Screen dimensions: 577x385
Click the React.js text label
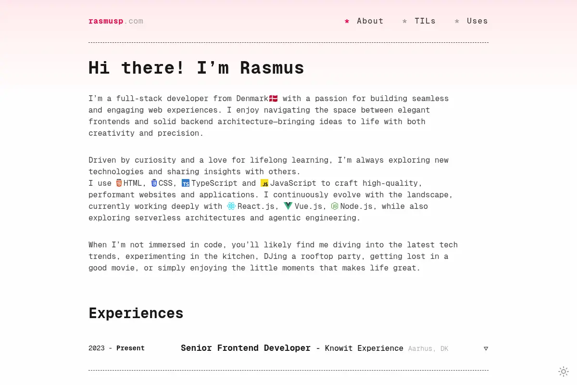tap(256, 206)
